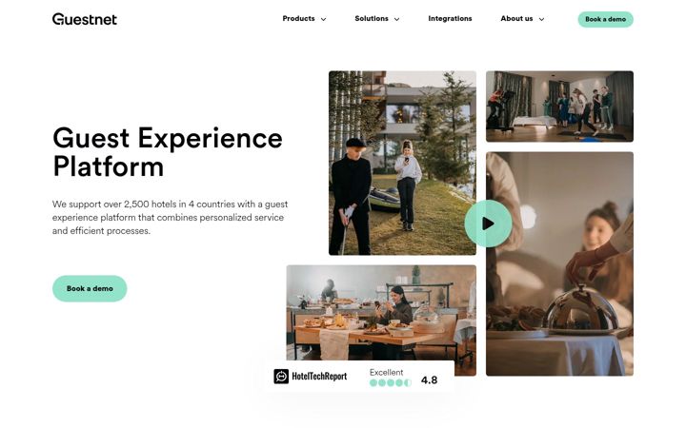Image resolution: width=686 pixels, height=428 pixels.
Task: Expand the Products dropdown chevron
Action: (323, 19)
